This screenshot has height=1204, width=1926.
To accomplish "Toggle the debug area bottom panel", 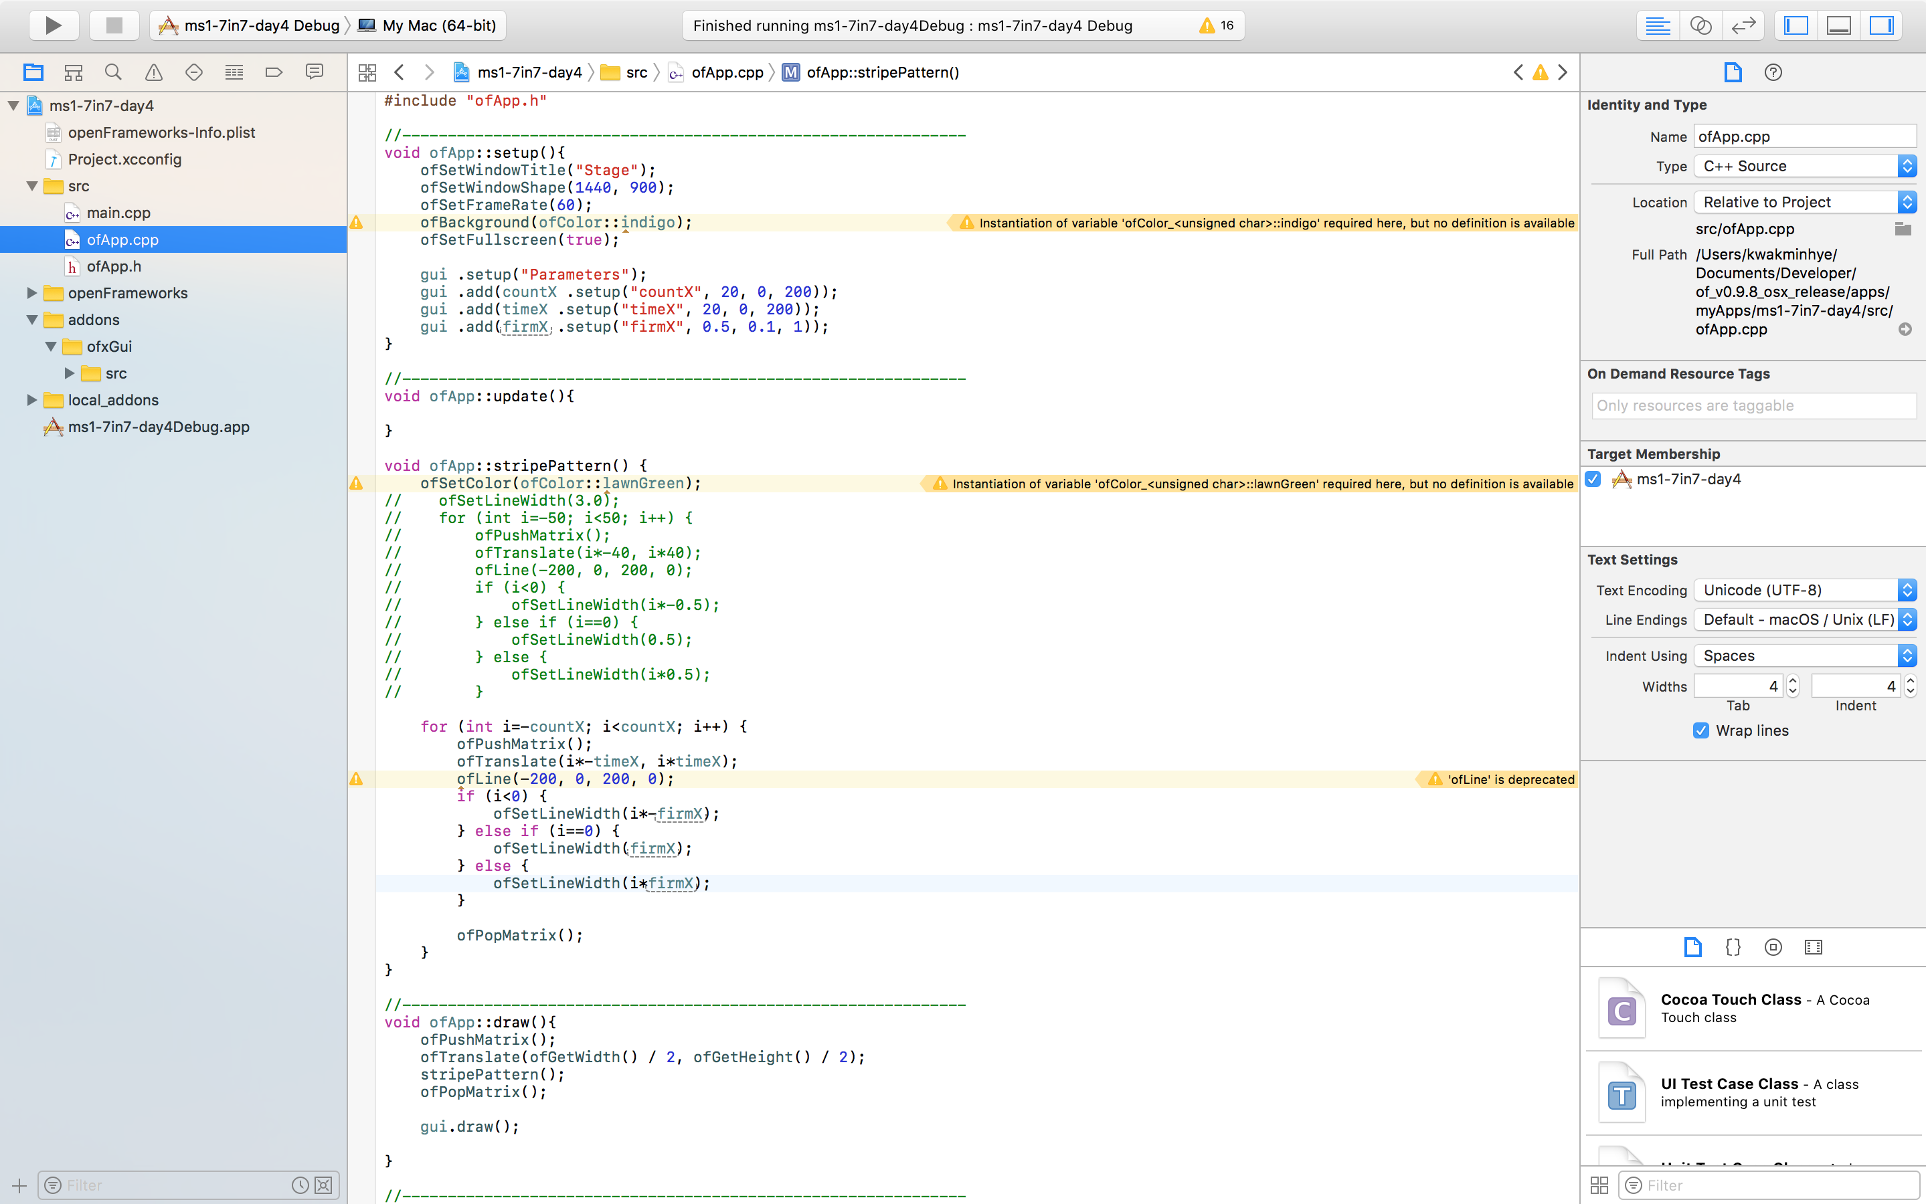I will (1838, 25).
